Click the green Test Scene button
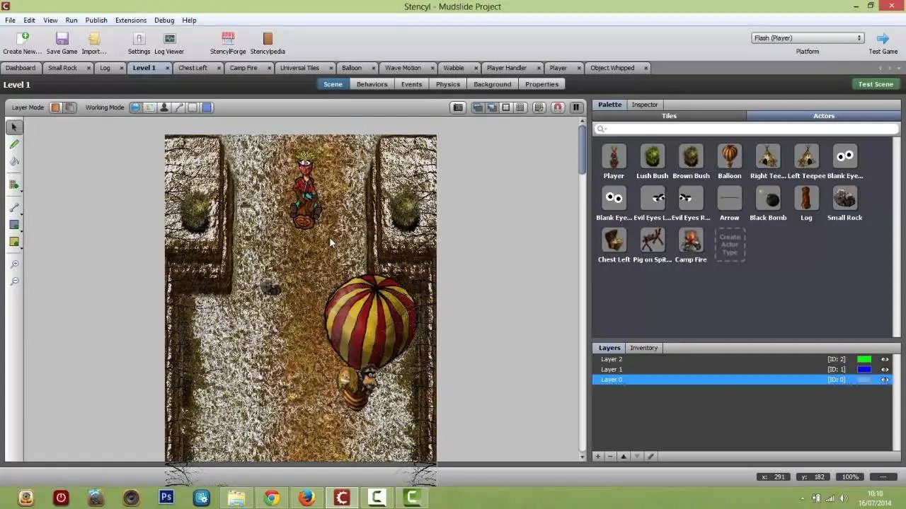This screenshot has height=509, width=906. coord(876,84)
